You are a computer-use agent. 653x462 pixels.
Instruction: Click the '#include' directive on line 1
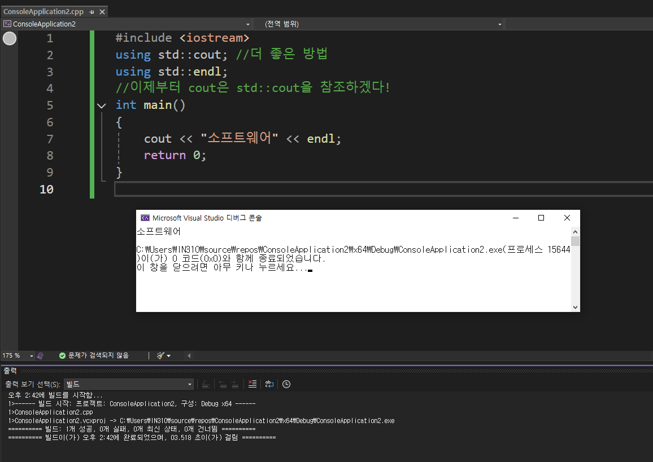pyautogui.click(x=143, y=38)
